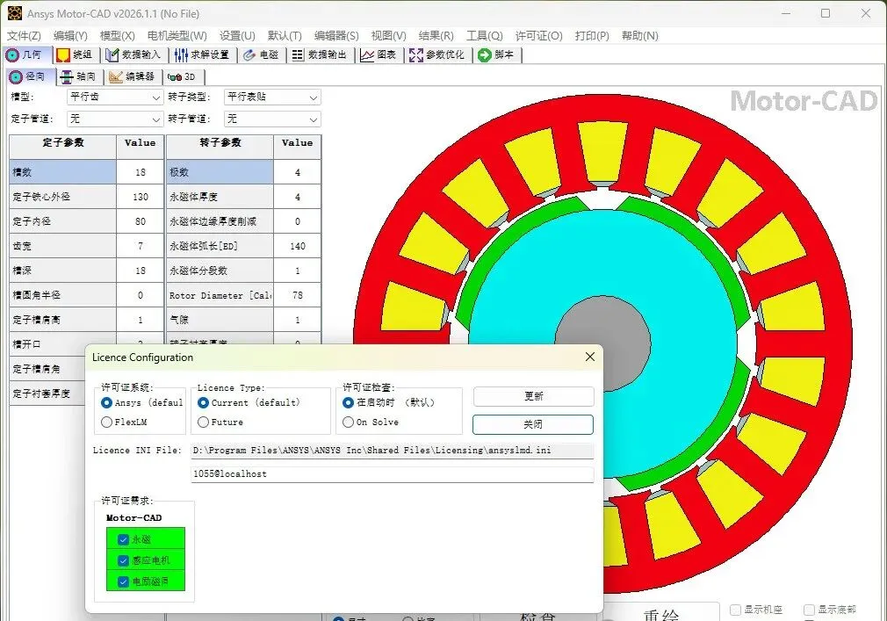Open the 许可证(O) licence menu
Viewport: 887px width, 621px height.
pos(538,36)
